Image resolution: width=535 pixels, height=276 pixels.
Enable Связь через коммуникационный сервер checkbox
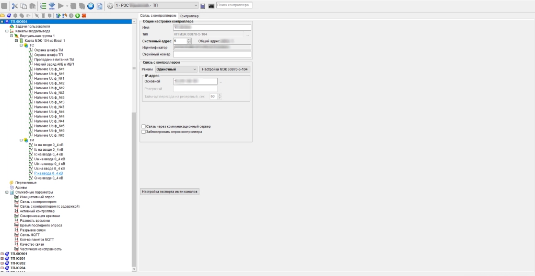point(144,126)
